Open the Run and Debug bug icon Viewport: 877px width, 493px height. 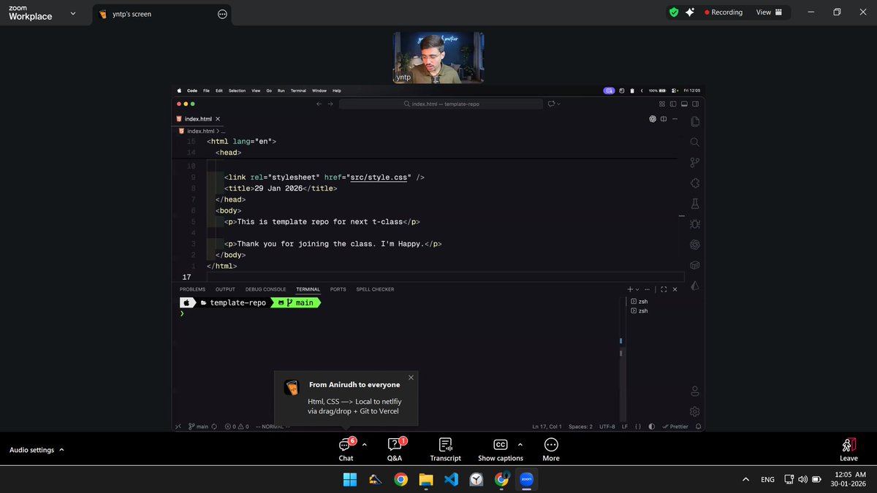pyautogui.click(x=695, y=224)
